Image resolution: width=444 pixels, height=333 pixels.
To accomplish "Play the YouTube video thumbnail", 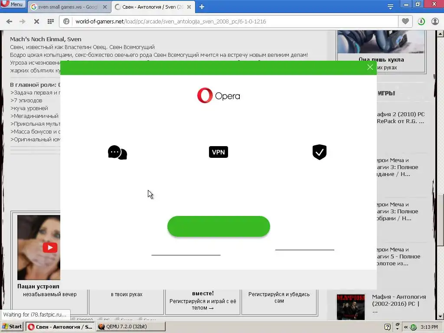I will click(50, 248).
